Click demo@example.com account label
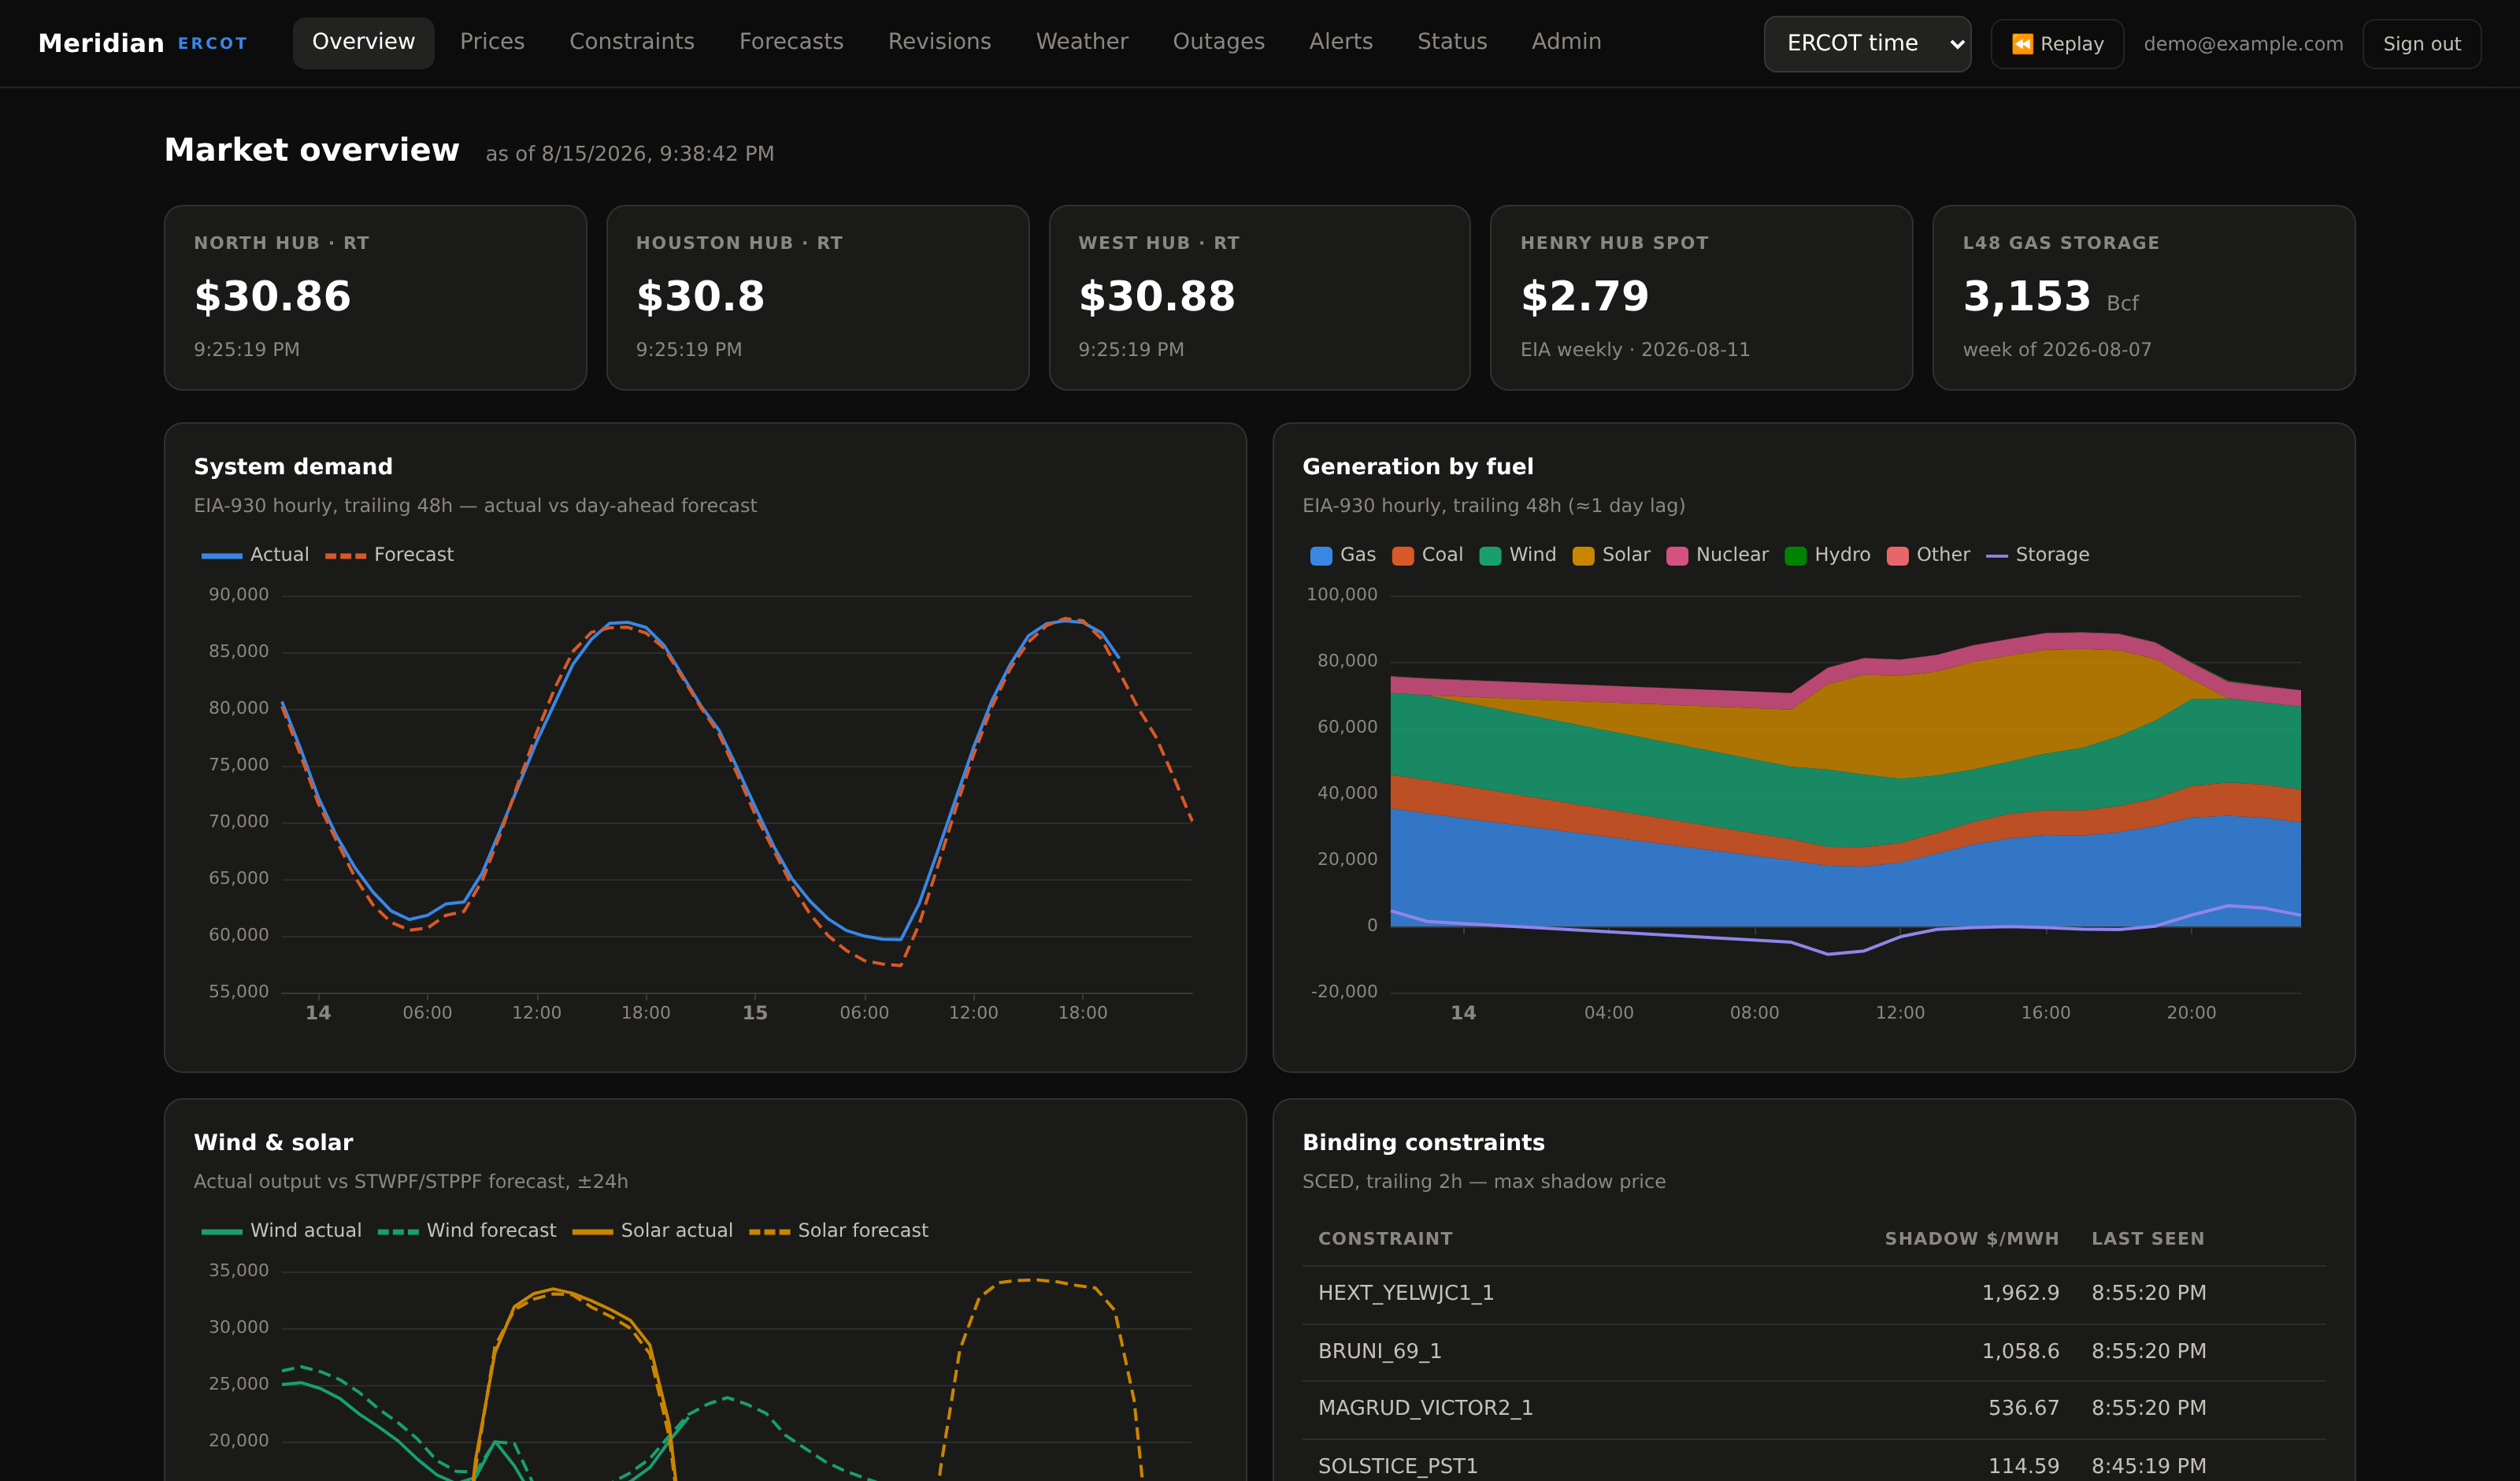This screenshot has height=1481, width=2520. (2243, 44)
